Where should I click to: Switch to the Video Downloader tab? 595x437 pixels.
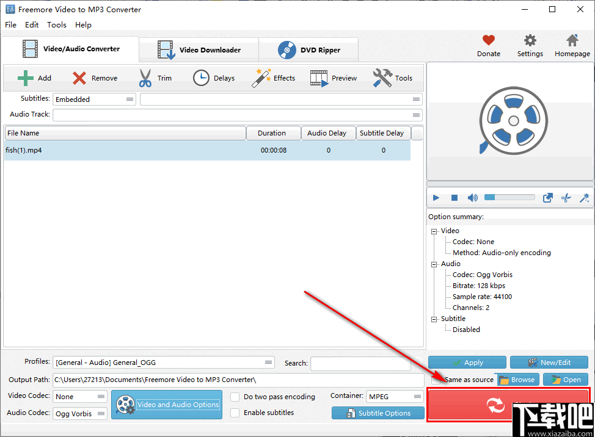point(199,49)
